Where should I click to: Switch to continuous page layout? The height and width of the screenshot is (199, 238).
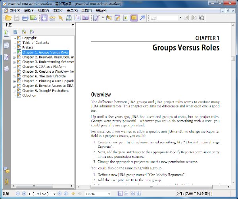tap(126, 193)
